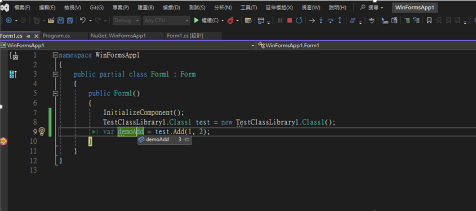The height and width of the screenshot is (211, 476).
Task: Open the Git(G) menu
Action: coord(96,8)
